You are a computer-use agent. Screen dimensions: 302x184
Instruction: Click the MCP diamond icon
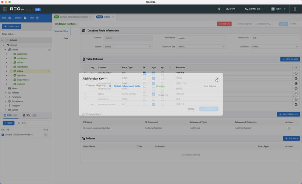tap(37, 18)
